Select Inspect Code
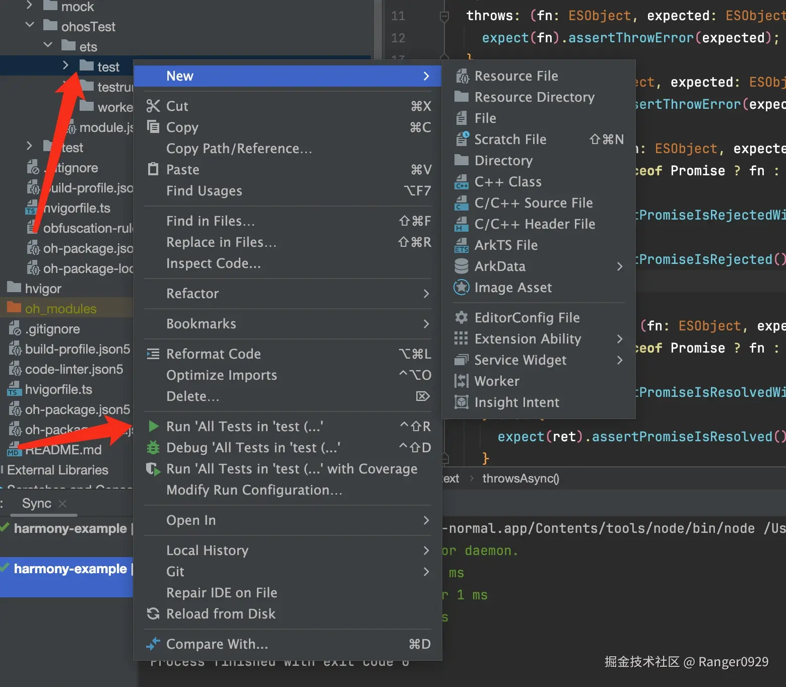Viewport: 786px width, 687px height. (288, 263)
